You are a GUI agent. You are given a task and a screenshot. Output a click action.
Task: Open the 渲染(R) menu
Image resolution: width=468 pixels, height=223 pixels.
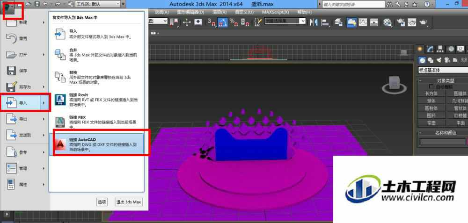pyautogui.click(x=219, y=12)
